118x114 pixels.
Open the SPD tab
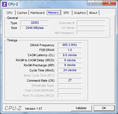coord(66,13)
